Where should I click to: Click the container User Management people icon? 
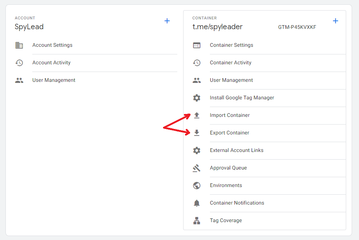(x=197, y=80)
